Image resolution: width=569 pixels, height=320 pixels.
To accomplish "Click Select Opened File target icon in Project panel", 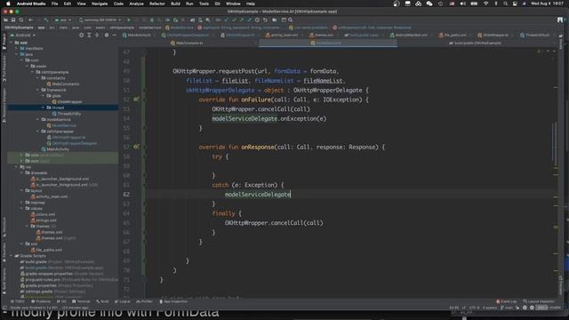I will click(x=81, y=36).
